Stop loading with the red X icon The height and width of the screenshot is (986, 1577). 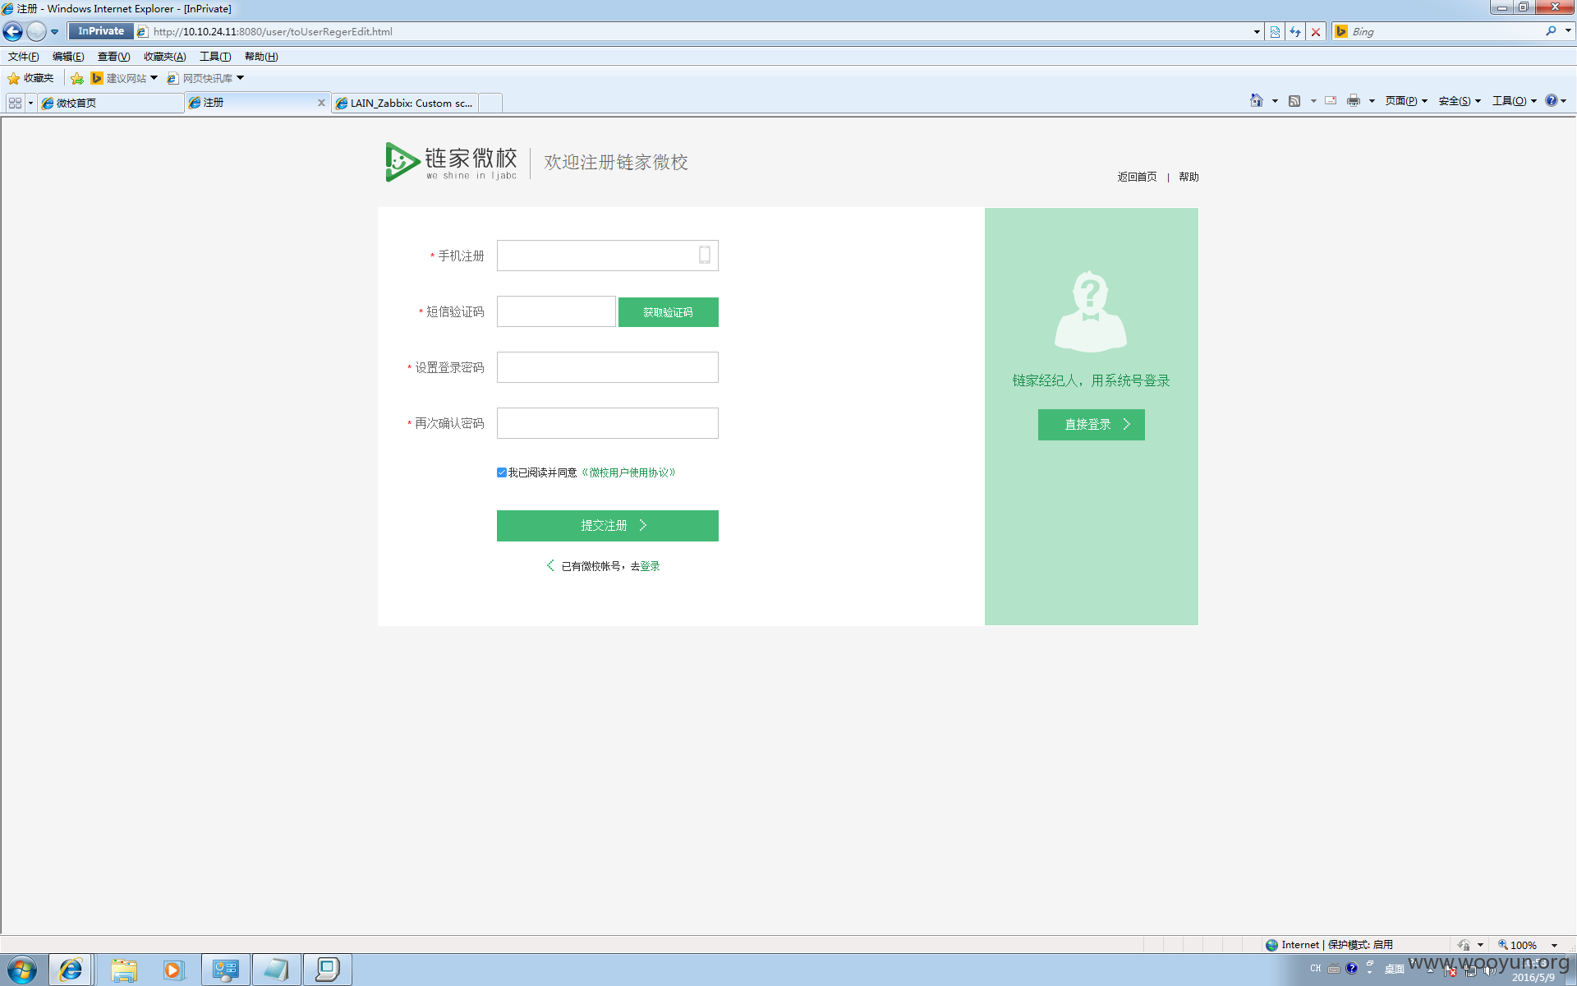coord(1316,32)
